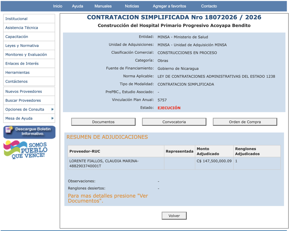
Task: Click the Vinculación Plan Anual value 5757
Action: coord(162,100)
